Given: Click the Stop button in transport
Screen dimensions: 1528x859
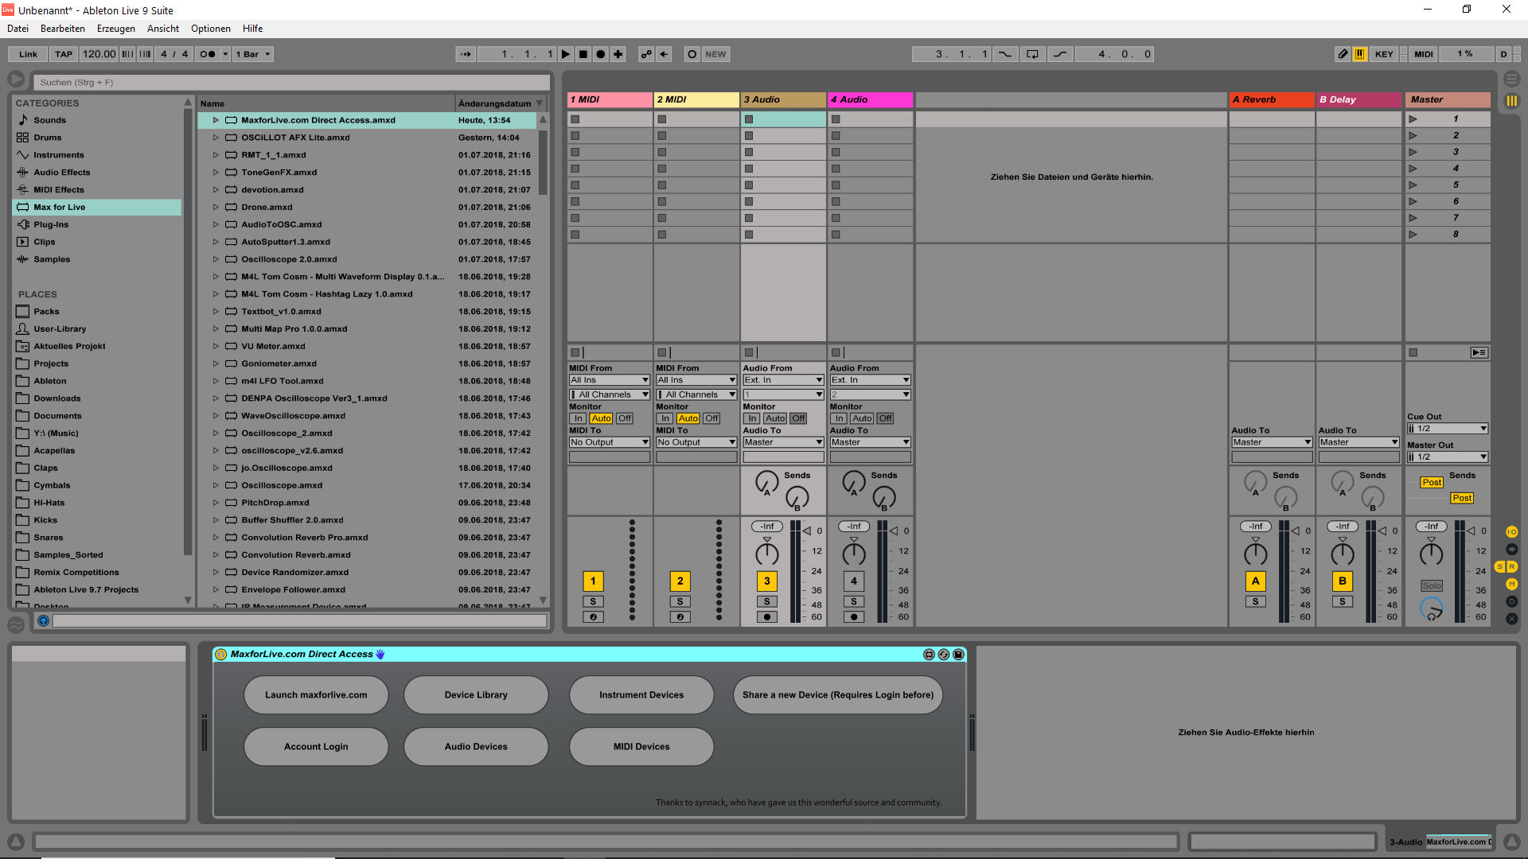Looking at the screenshot, I should (583, 54).
